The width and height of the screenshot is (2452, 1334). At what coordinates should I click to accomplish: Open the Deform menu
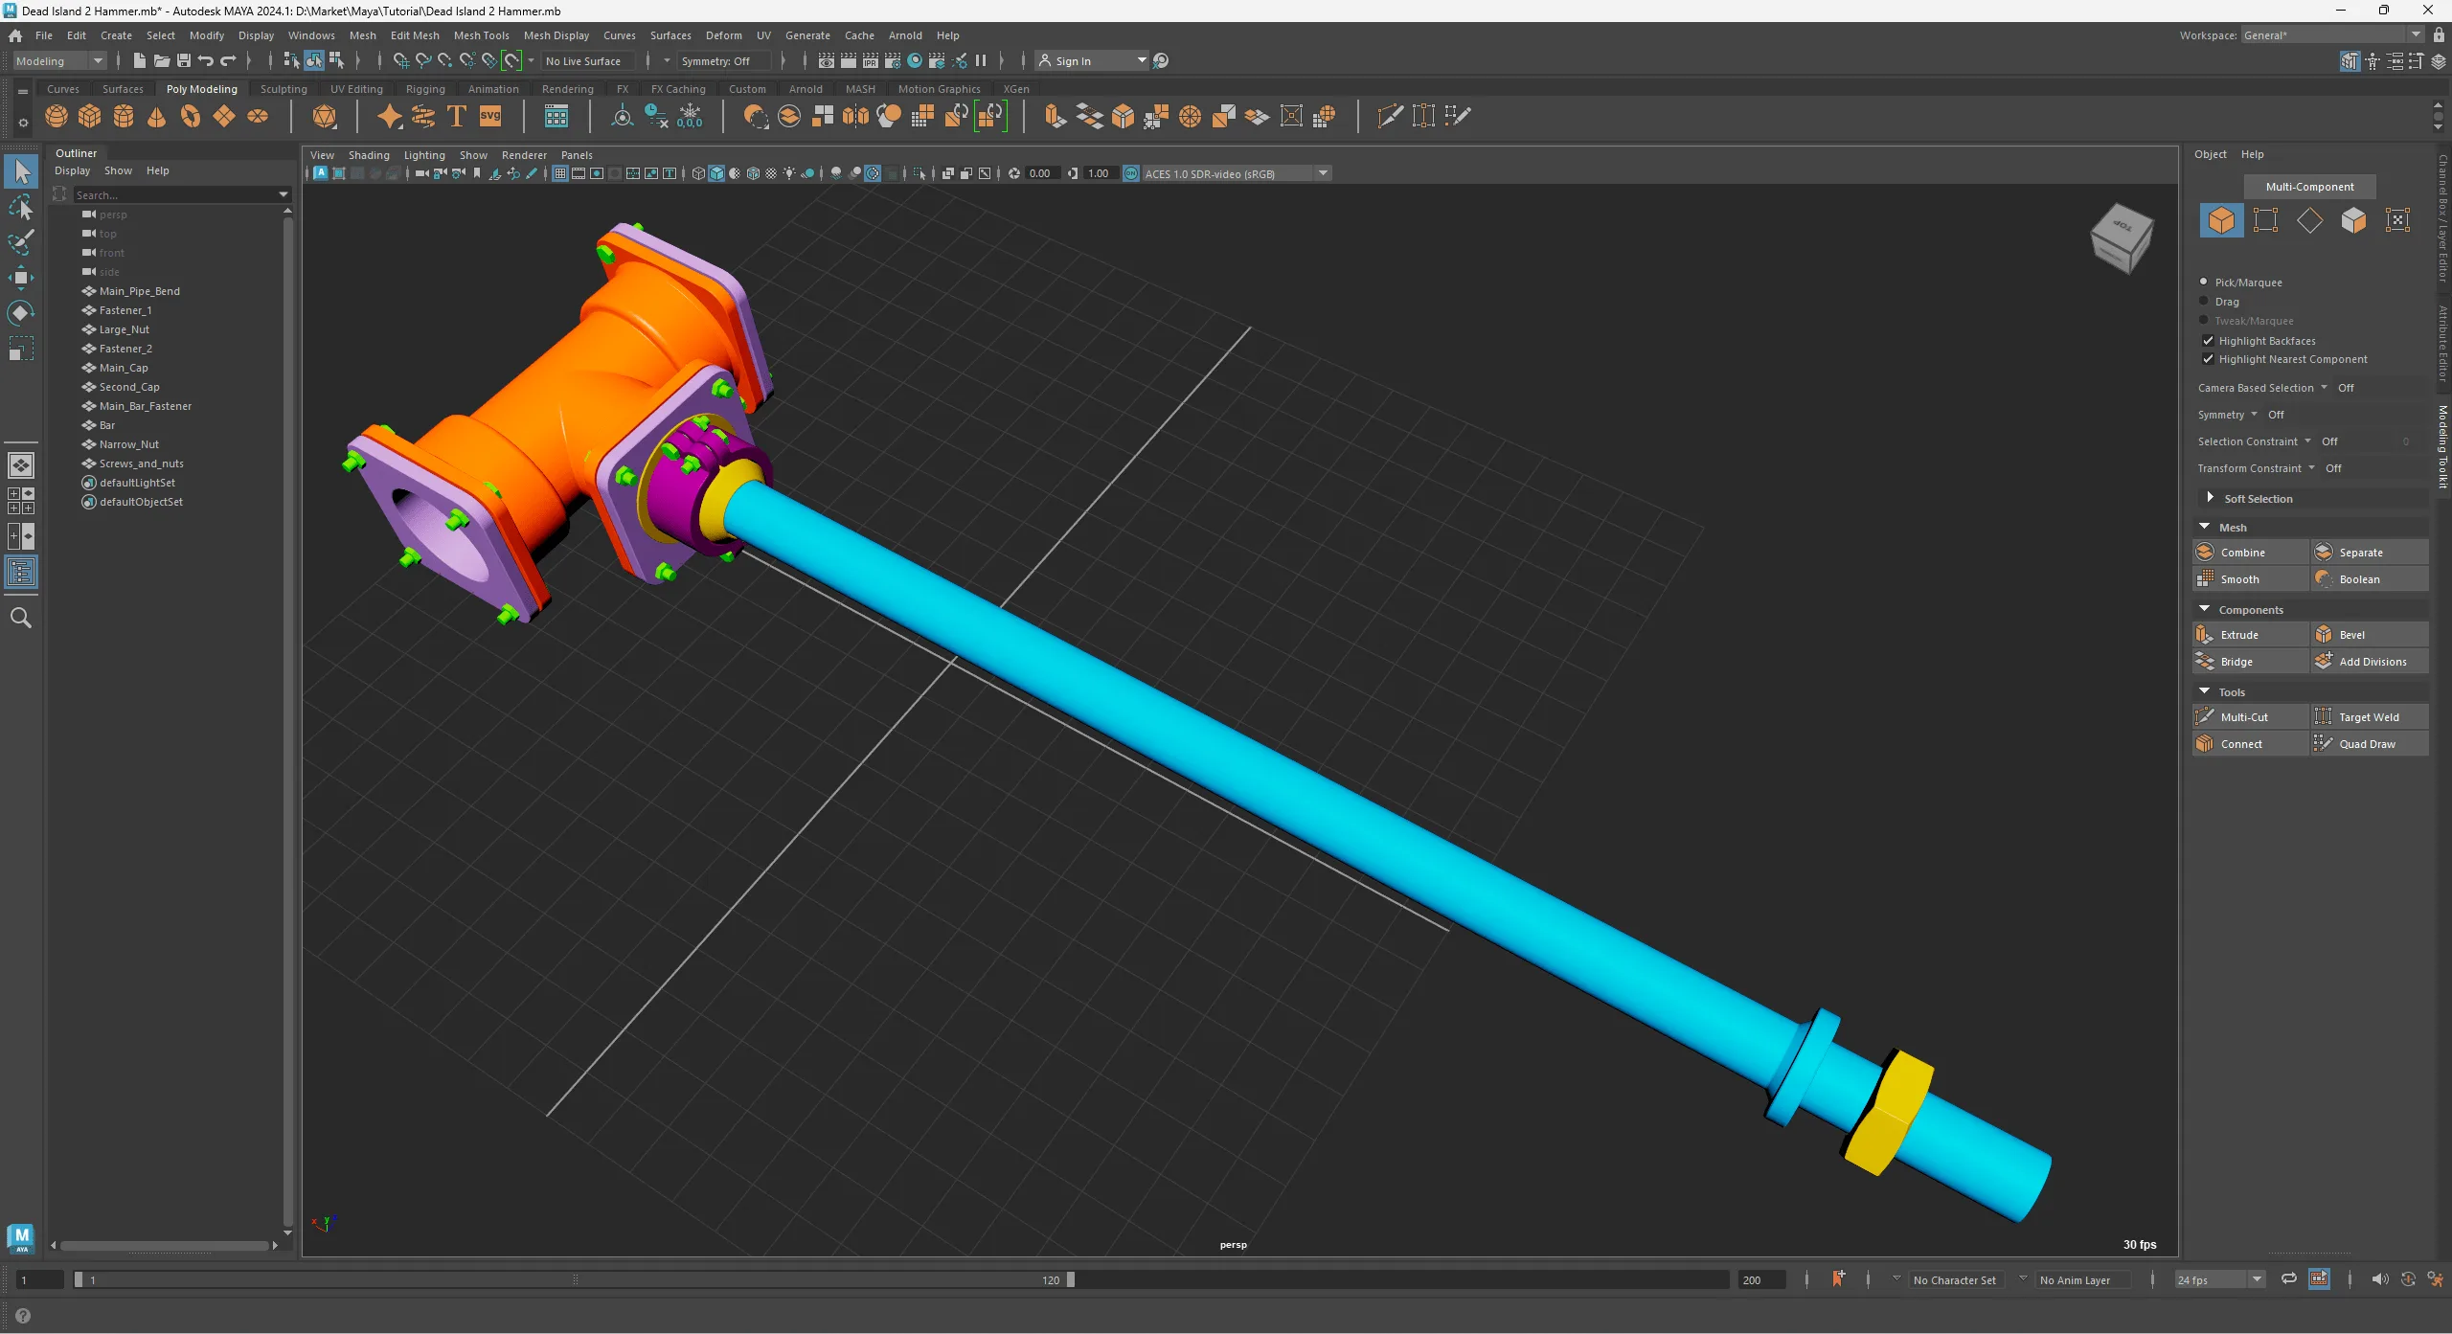(x=723, y=35)
